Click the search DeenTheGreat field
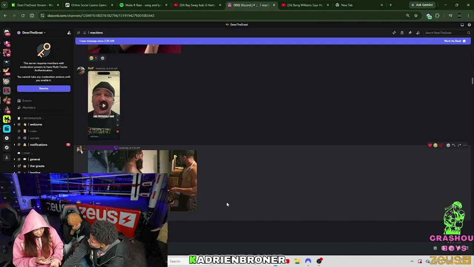Image resolution: width=474 pixels, height=267 pixels. 447,33
